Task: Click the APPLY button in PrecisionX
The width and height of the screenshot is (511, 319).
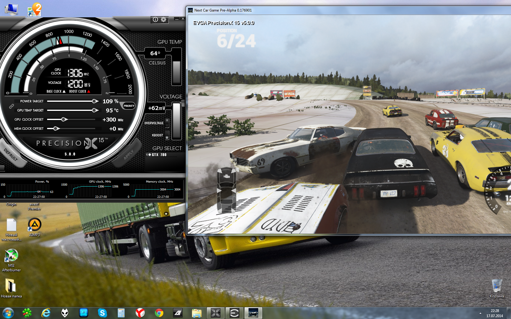Action: 128,154
